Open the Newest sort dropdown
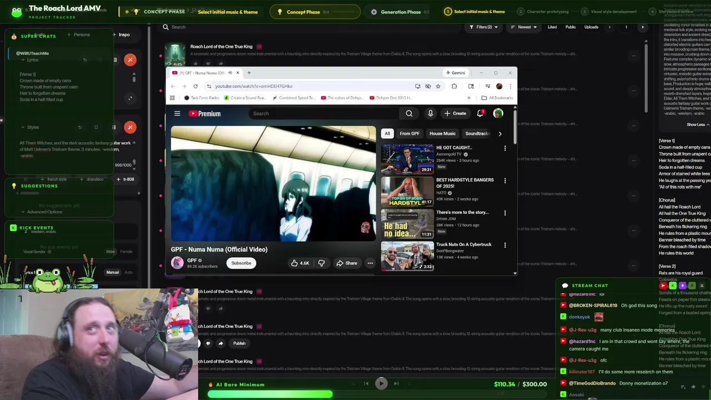This screenshot has height=400, width=711. (524, 27)
